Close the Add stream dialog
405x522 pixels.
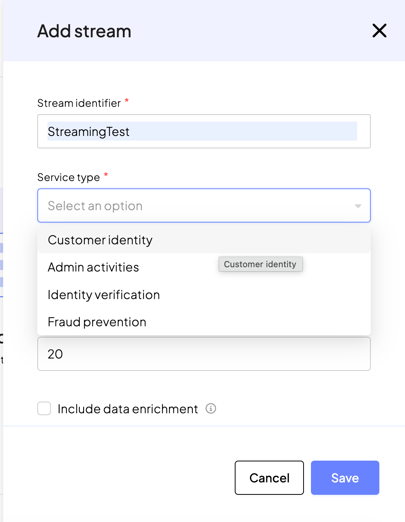point(379,31)
